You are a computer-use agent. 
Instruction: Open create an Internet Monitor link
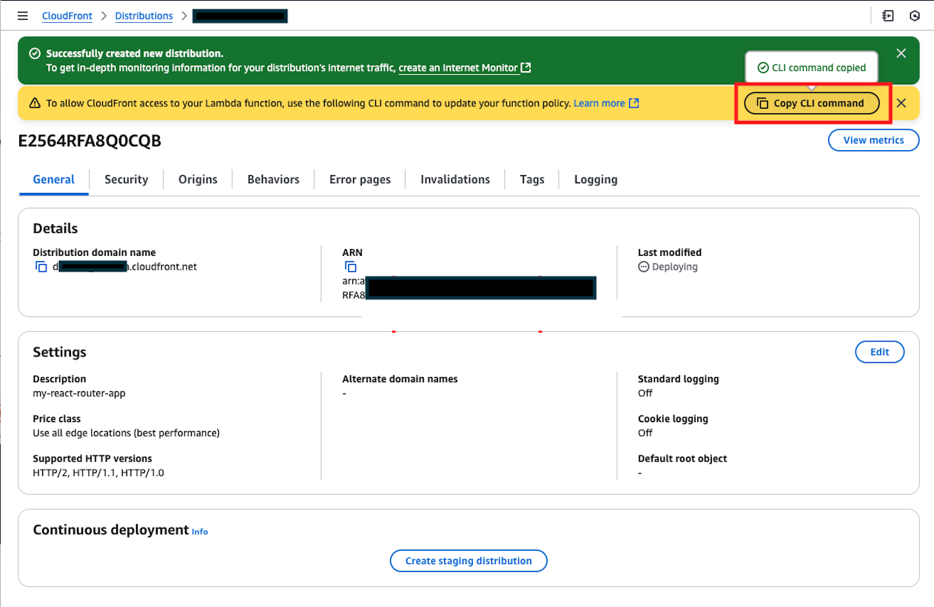[458, 68]
